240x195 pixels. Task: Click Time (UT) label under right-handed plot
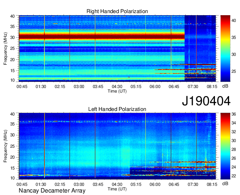(x=117, y=91)
